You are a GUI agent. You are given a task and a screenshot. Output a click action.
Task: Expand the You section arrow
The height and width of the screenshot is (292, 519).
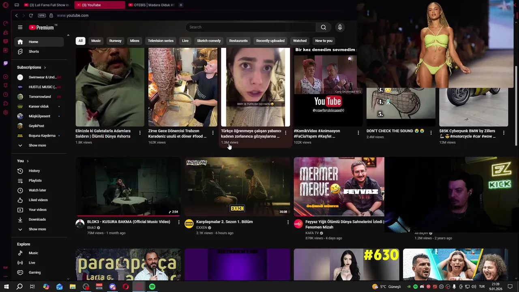[x=28, y=161]
